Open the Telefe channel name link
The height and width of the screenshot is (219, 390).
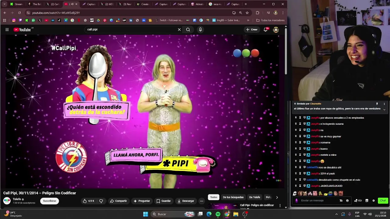[x=17, y=199]
